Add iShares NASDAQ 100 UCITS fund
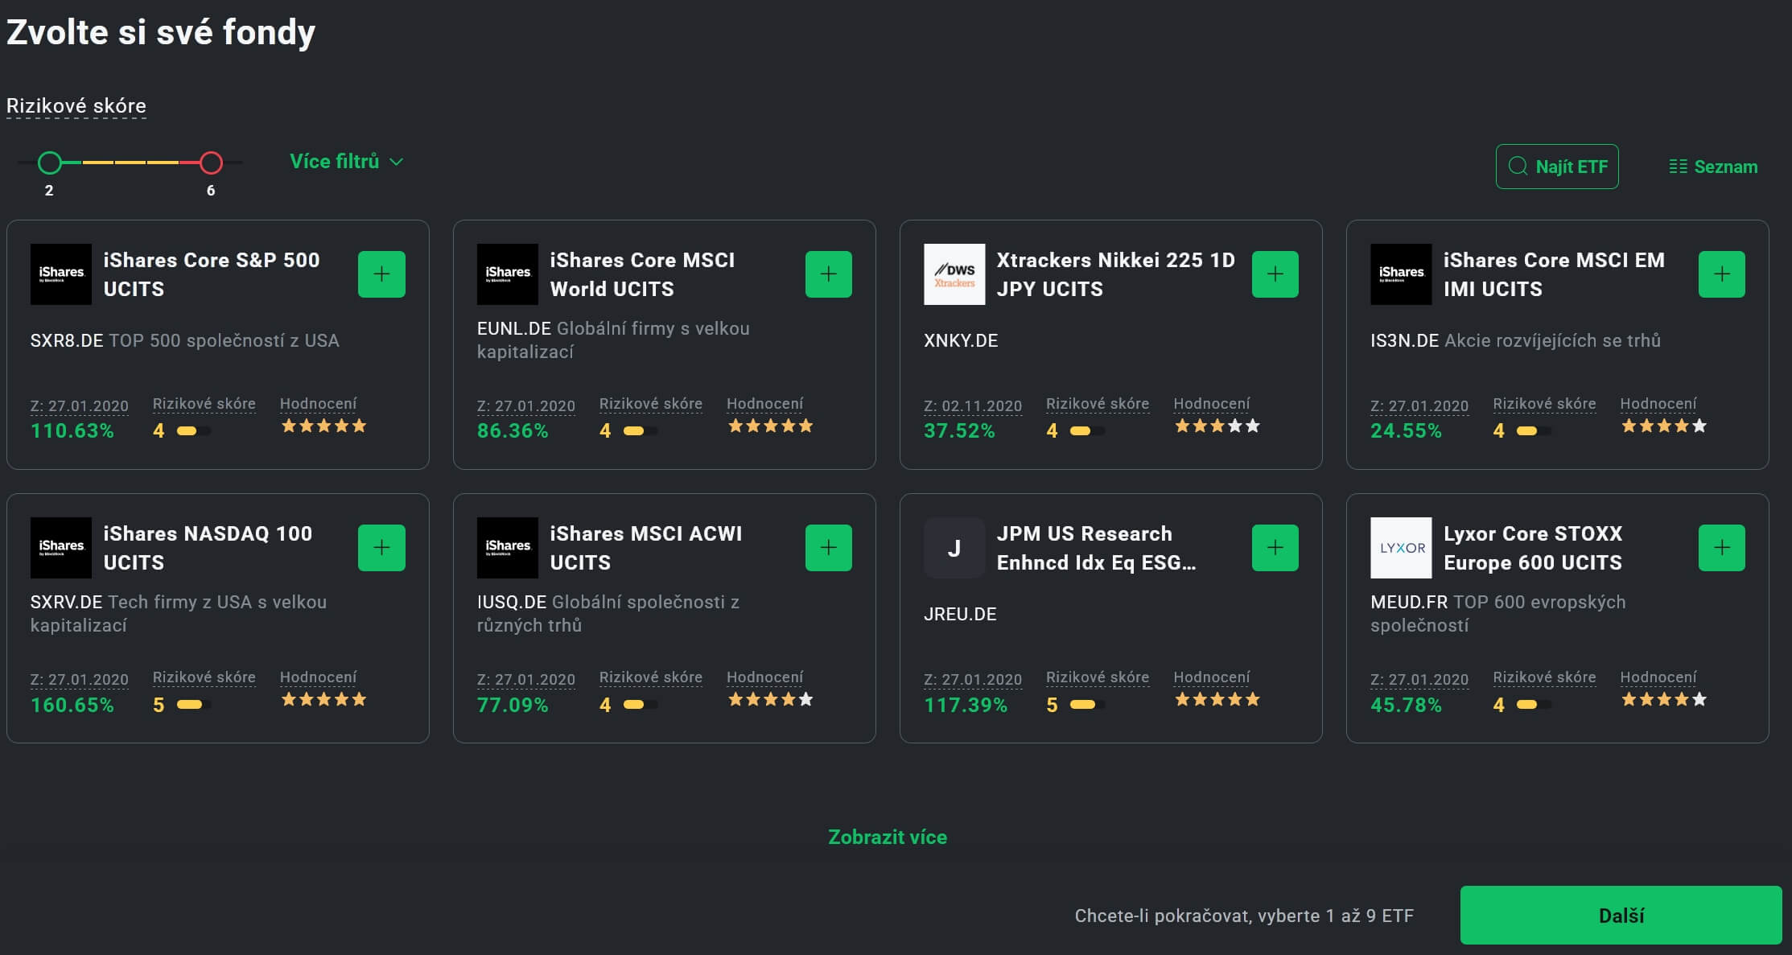 pyautogui.click(x=381, y=548)
